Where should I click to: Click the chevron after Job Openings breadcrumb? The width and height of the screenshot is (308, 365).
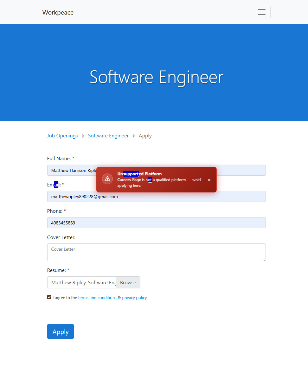[83, 136]
